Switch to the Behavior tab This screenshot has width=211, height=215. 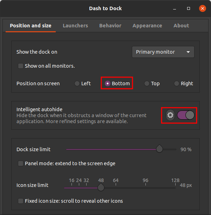110,26
